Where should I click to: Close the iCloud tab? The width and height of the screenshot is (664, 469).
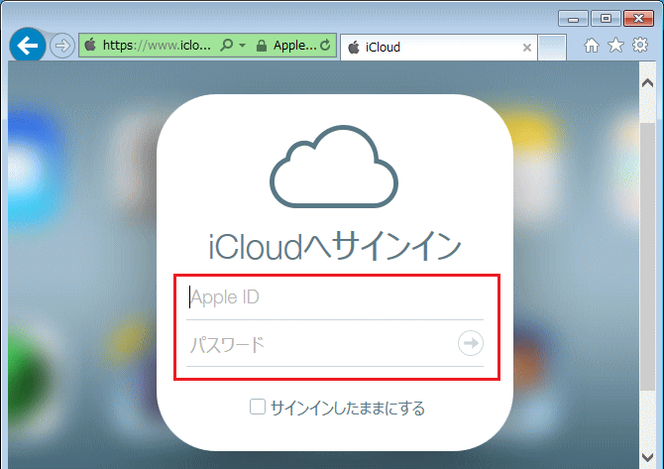click(x=527, y=48)
